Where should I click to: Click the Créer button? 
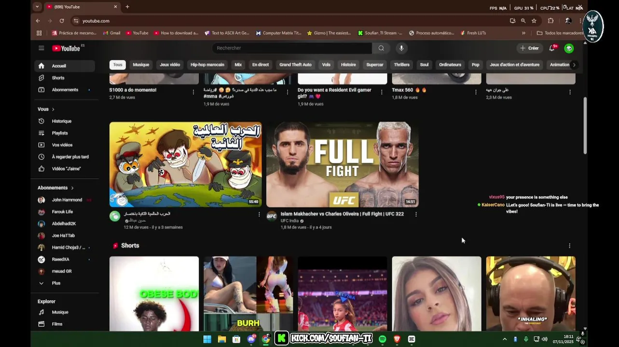pyautogui.click(x=529, y=48)
